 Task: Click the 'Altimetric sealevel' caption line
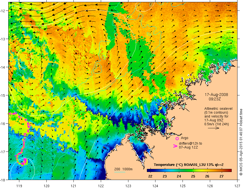218,109
